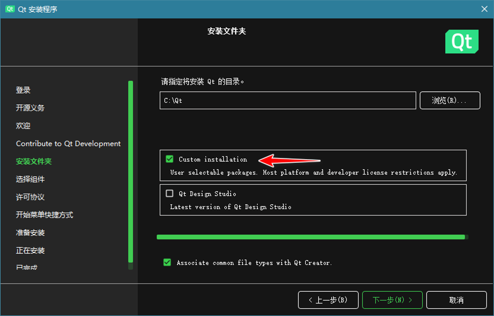Viewport: 494px width, 316px height.
Task: Click the 上一步(B) button
Action: pos(328,300)
